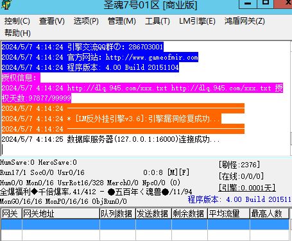Maximize the 圣魂7号01区 window
The width and height of the screenshot is (292, 241).
pyautogui.click(x=265, y=4)
